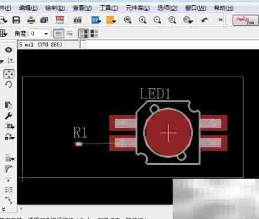Click the component document sidebar icon
This screenshot has height=219, width=259.
[x=9, y=105]
